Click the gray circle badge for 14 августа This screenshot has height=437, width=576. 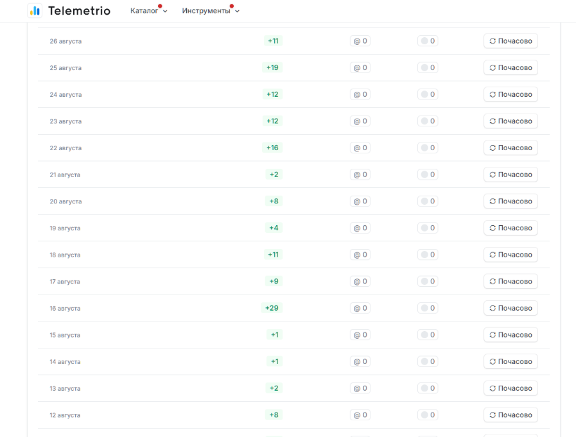tap(428, 362)
